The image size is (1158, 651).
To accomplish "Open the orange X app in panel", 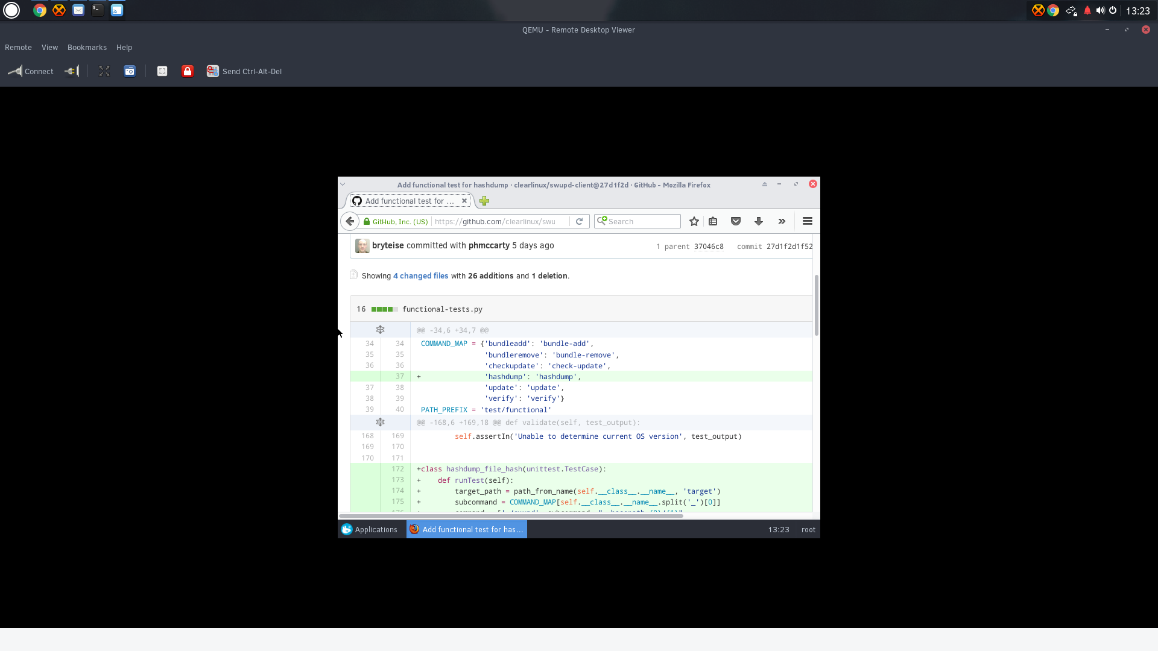I will (x=59, y=10).
